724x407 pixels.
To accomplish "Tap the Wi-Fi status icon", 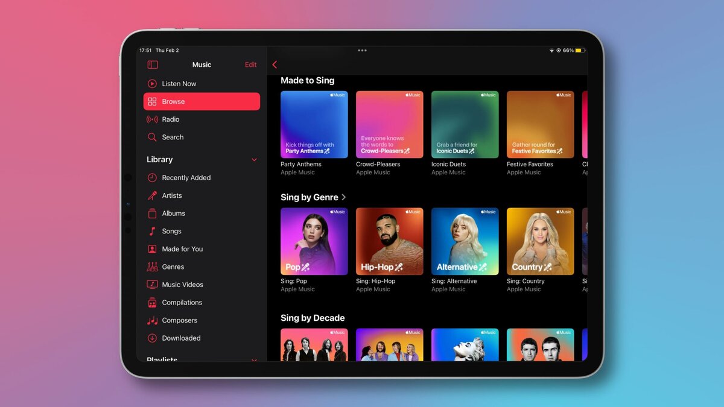I will tap(551, 51).
